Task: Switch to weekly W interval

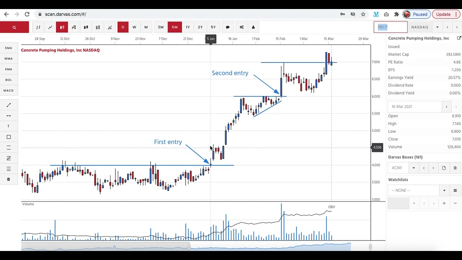Action: click(x=134, y=27)
